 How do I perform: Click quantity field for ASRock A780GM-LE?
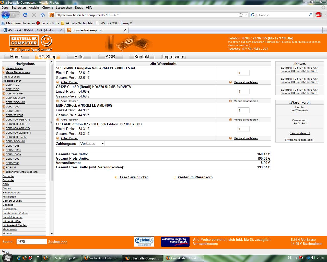coord(243,110)
